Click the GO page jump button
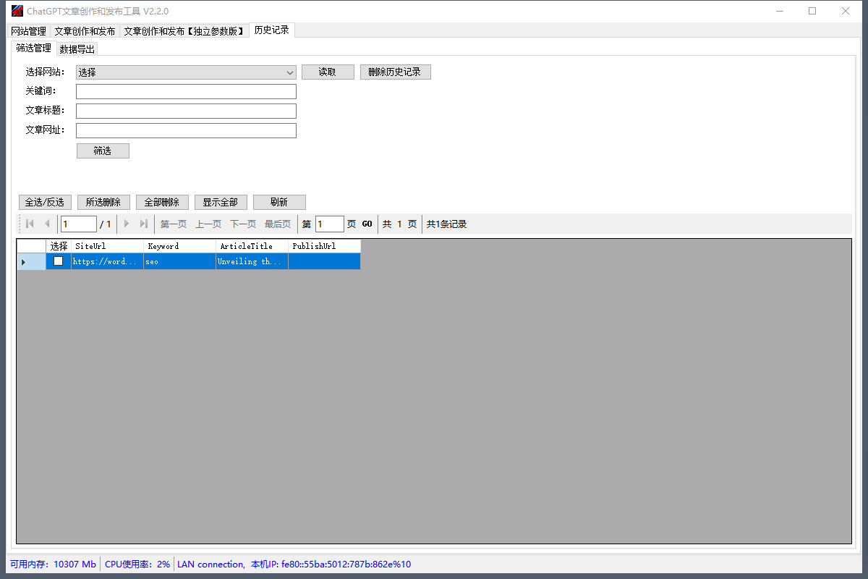Screen dimensions: 868x579 pyautogui.click(x=367, y=224)
